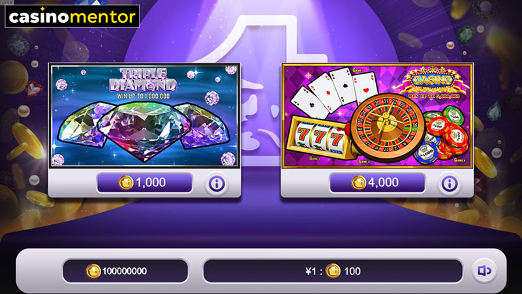
Task: Open info for Casino scratch game
Action: (x=449, y=183)
